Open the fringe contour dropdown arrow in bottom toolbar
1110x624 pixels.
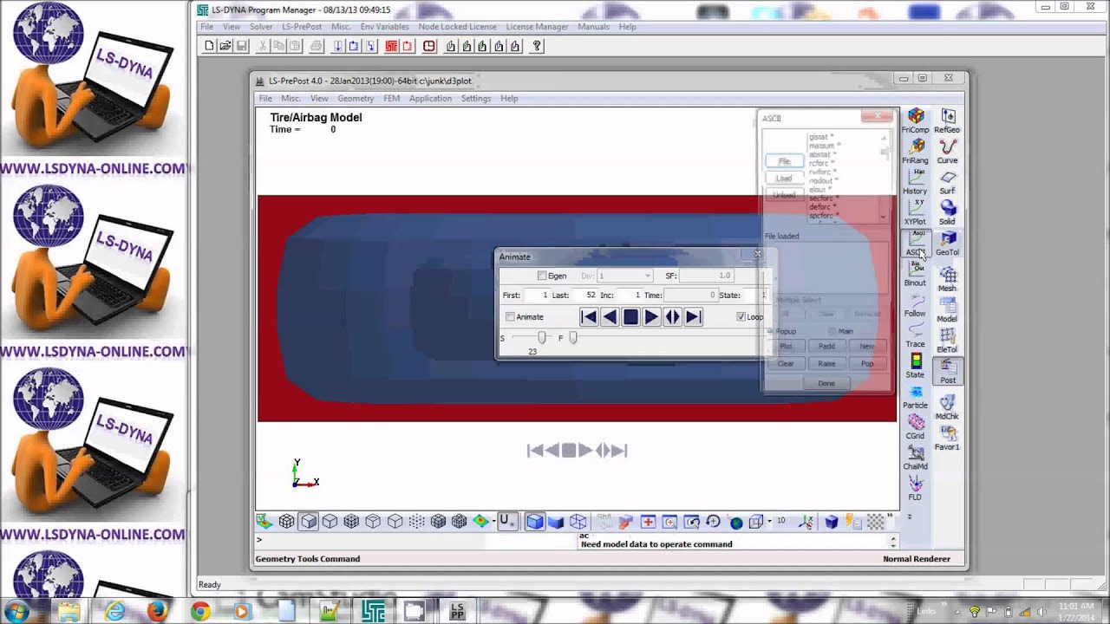pos(493,522)
